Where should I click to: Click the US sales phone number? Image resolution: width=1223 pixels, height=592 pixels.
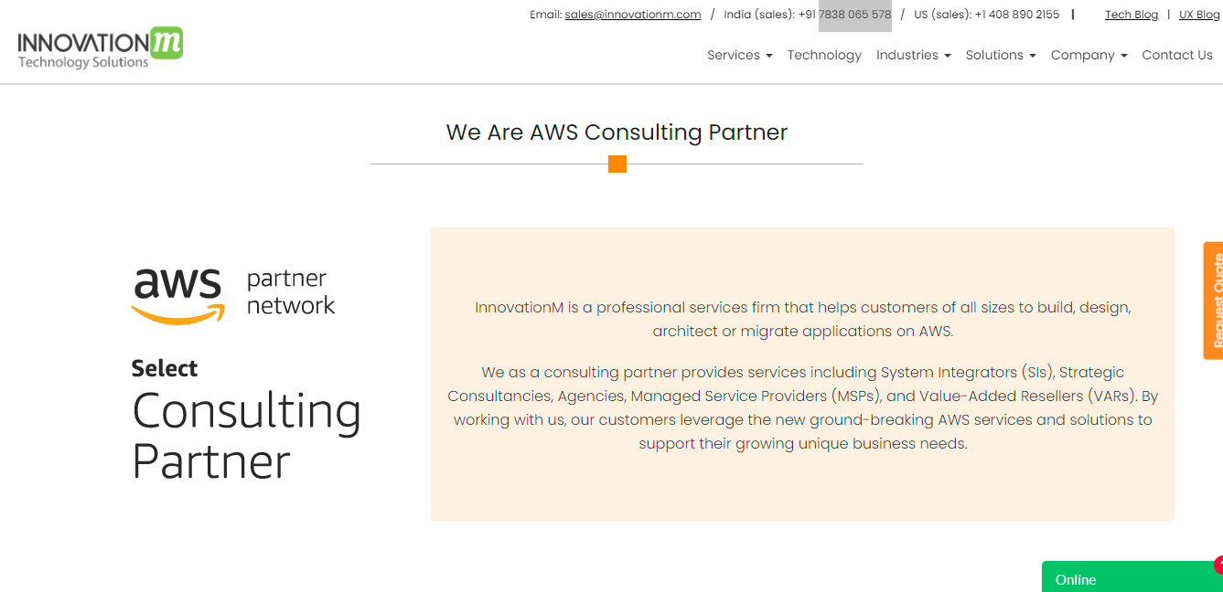[1016, 15]
